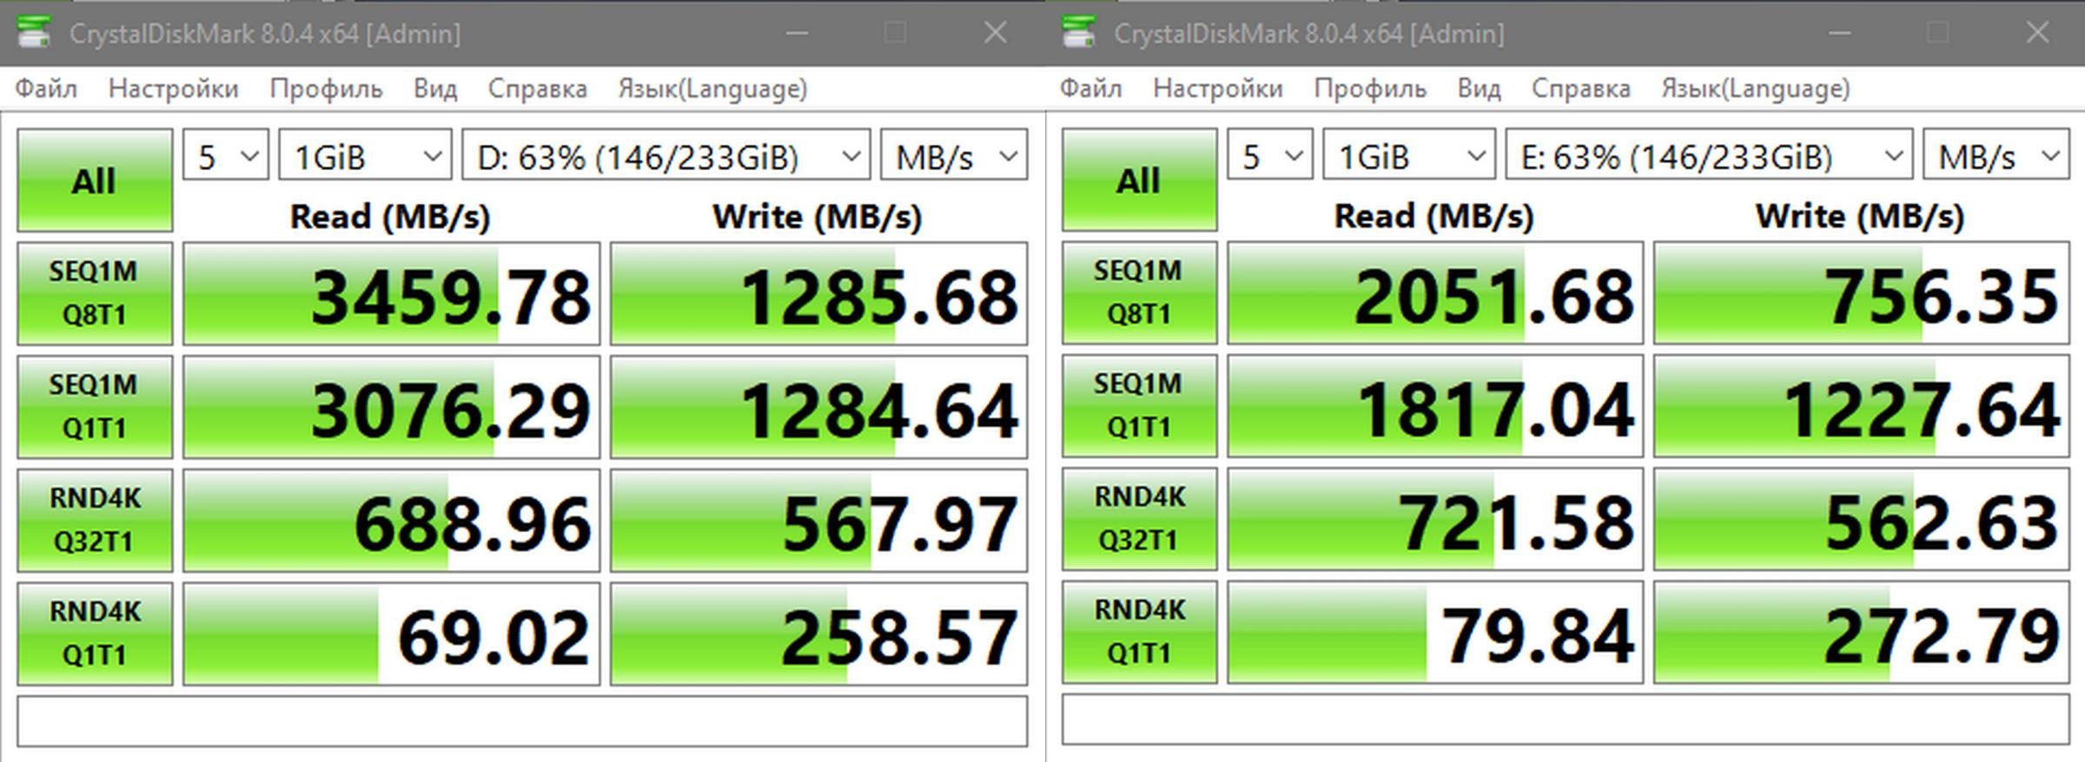Viewport: 2085px width, 762px height.
Task: Click the 1284.64 write result in left window
Action: pos(818,406)
